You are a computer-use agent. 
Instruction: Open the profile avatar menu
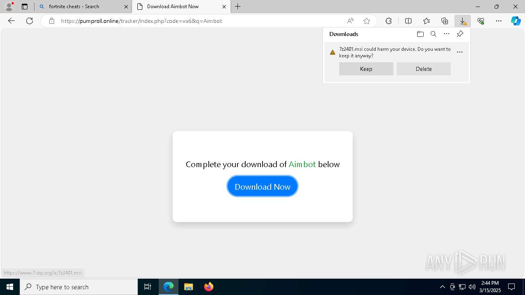coord(9,7)
